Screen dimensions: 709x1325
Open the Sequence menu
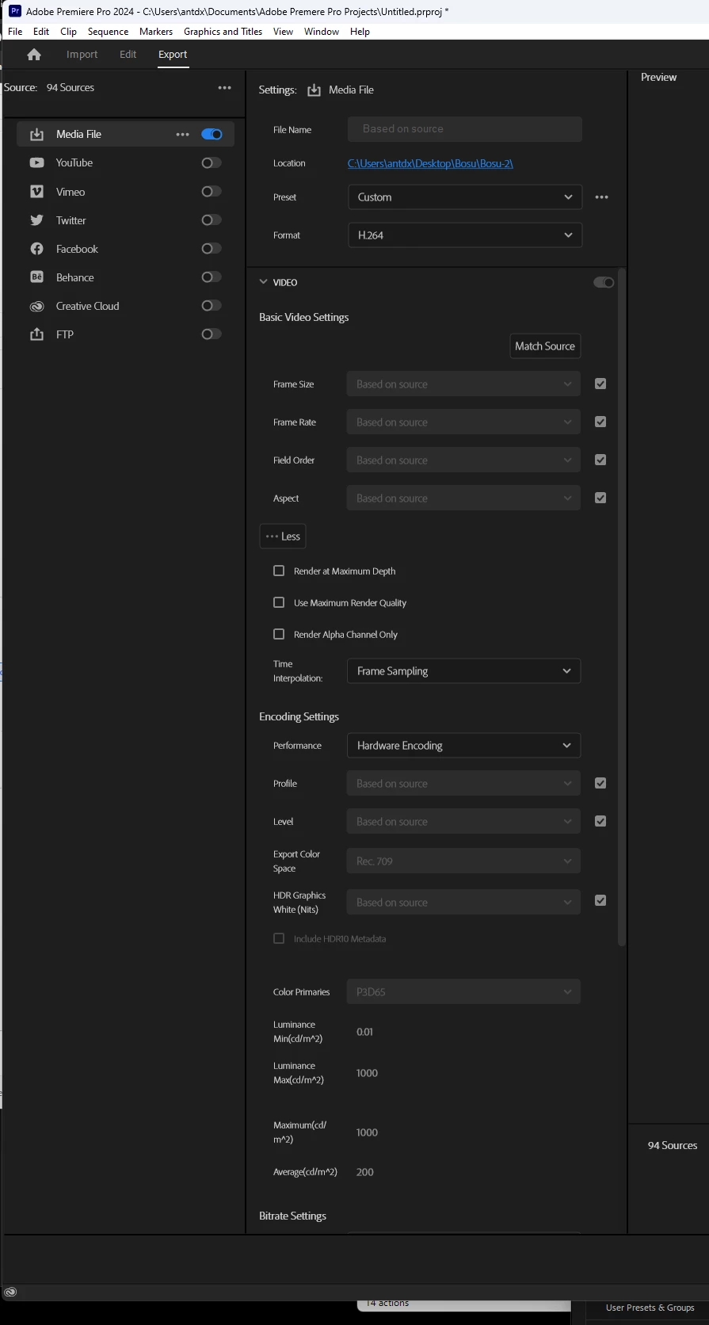pyautogui.click(x=109, y=32)
